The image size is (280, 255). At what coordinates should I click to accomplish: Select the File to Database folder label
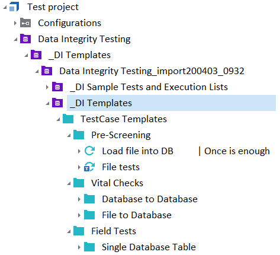click(137, 215)
